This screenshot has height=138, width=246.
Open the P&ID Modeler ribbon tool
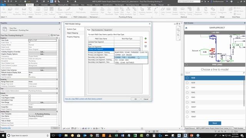tap(81, 10)
